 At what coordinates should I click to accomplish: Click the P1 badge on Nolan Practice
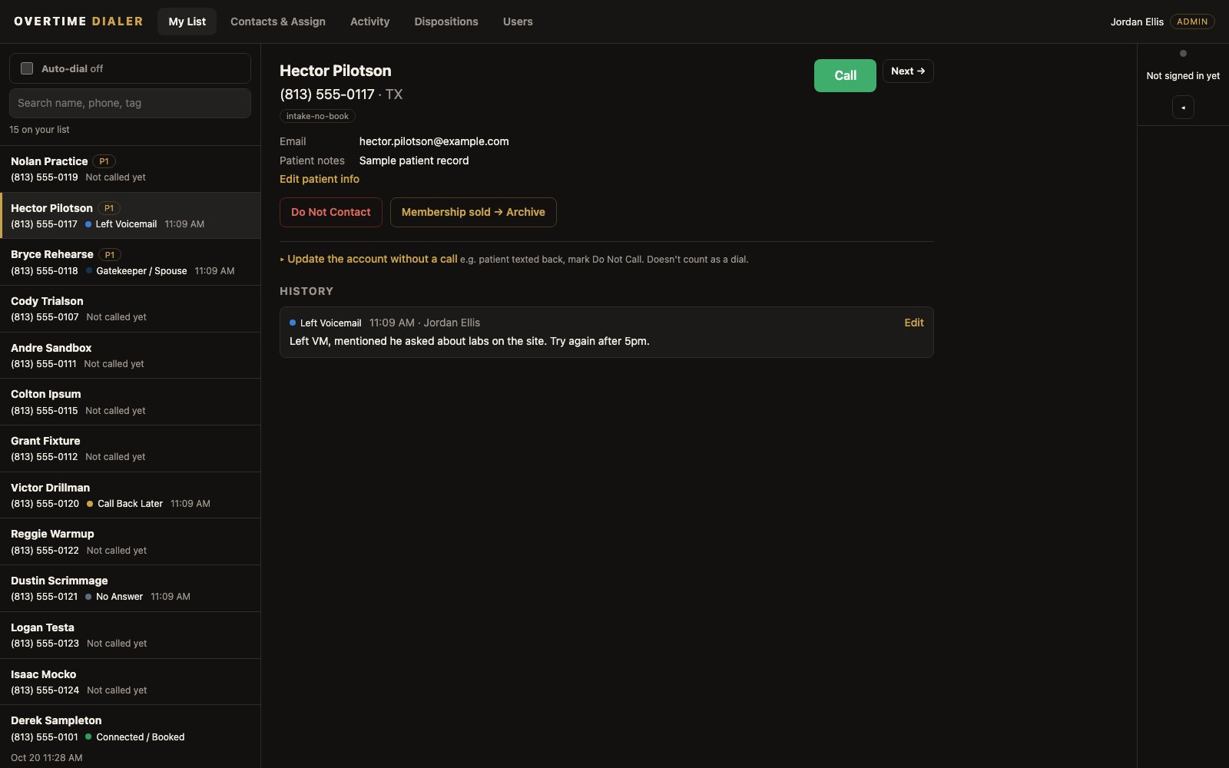(104, 161)
